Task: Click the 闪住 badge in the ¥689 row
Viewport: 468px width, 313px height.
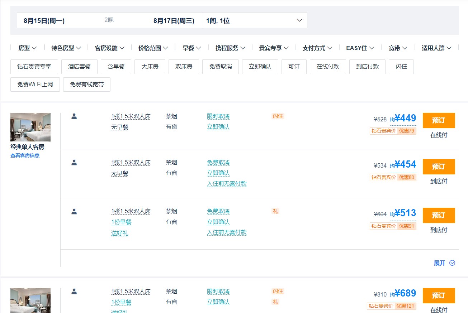Action: pos(278,292)
